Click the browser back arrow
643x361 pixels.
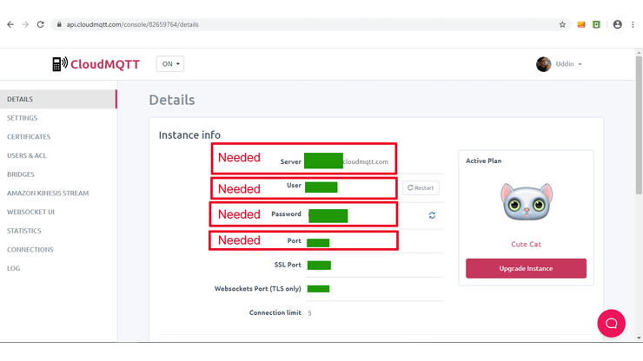[x=10, y=24]
